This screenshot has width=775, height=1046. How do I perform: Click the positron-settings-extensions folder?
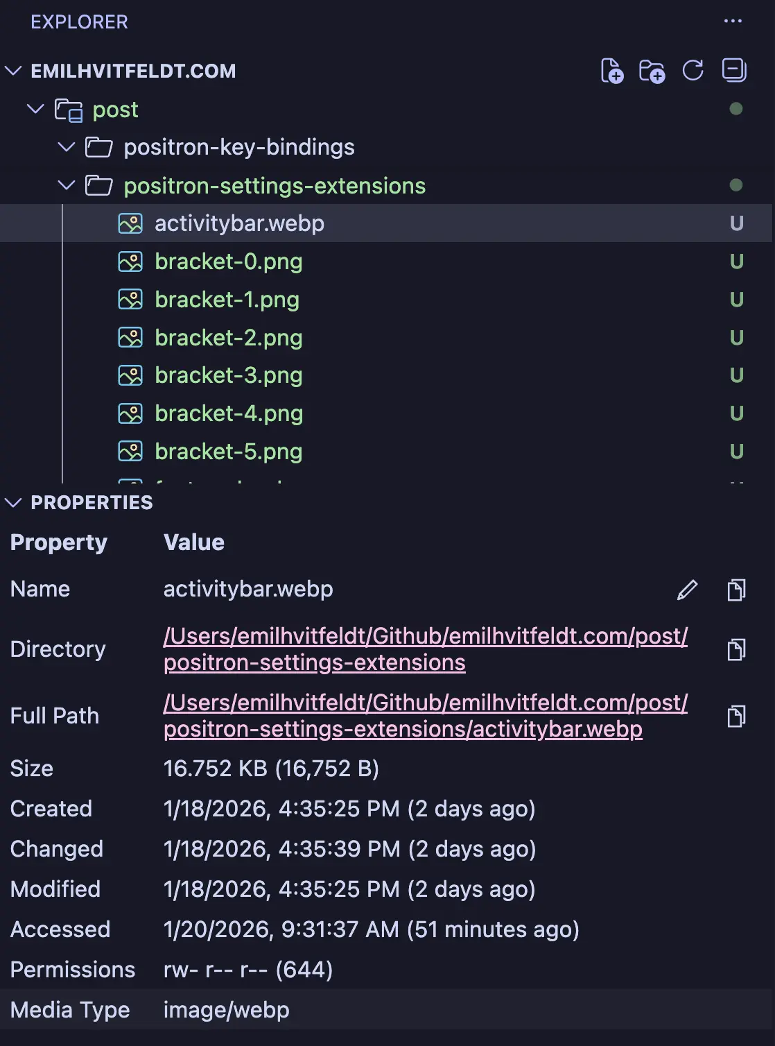click(x=275, y=186)
